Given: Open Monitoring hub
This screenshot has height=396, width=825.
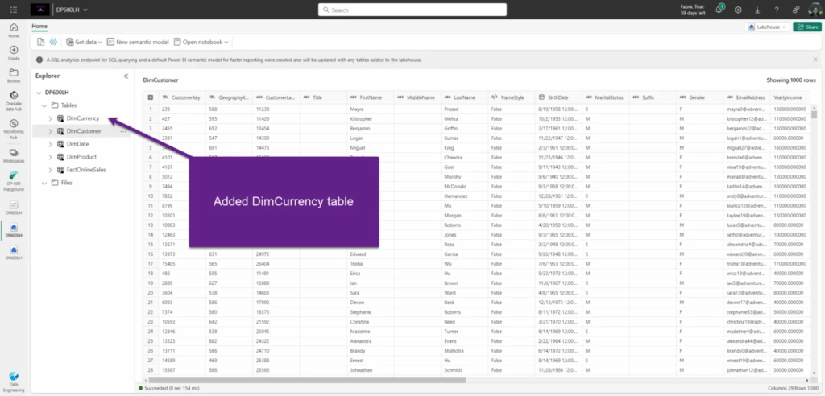Looking at the screenshot, I should [x=14, y=130].
